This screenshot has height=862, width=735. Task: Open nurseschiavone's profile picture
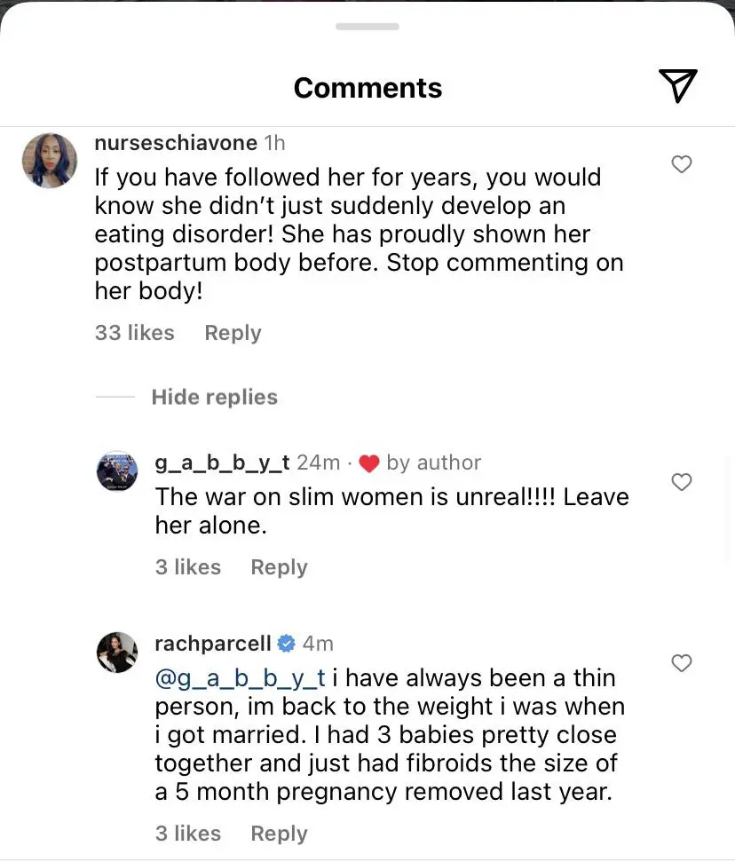pyautogui.click(x=49, y=161)
